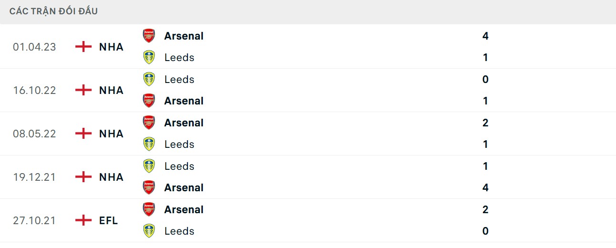Image resolution: width=616 pixels, height=248 pixels.
Task: Open Leeds team name in 16.10.22 match
Action: point(179,79)
